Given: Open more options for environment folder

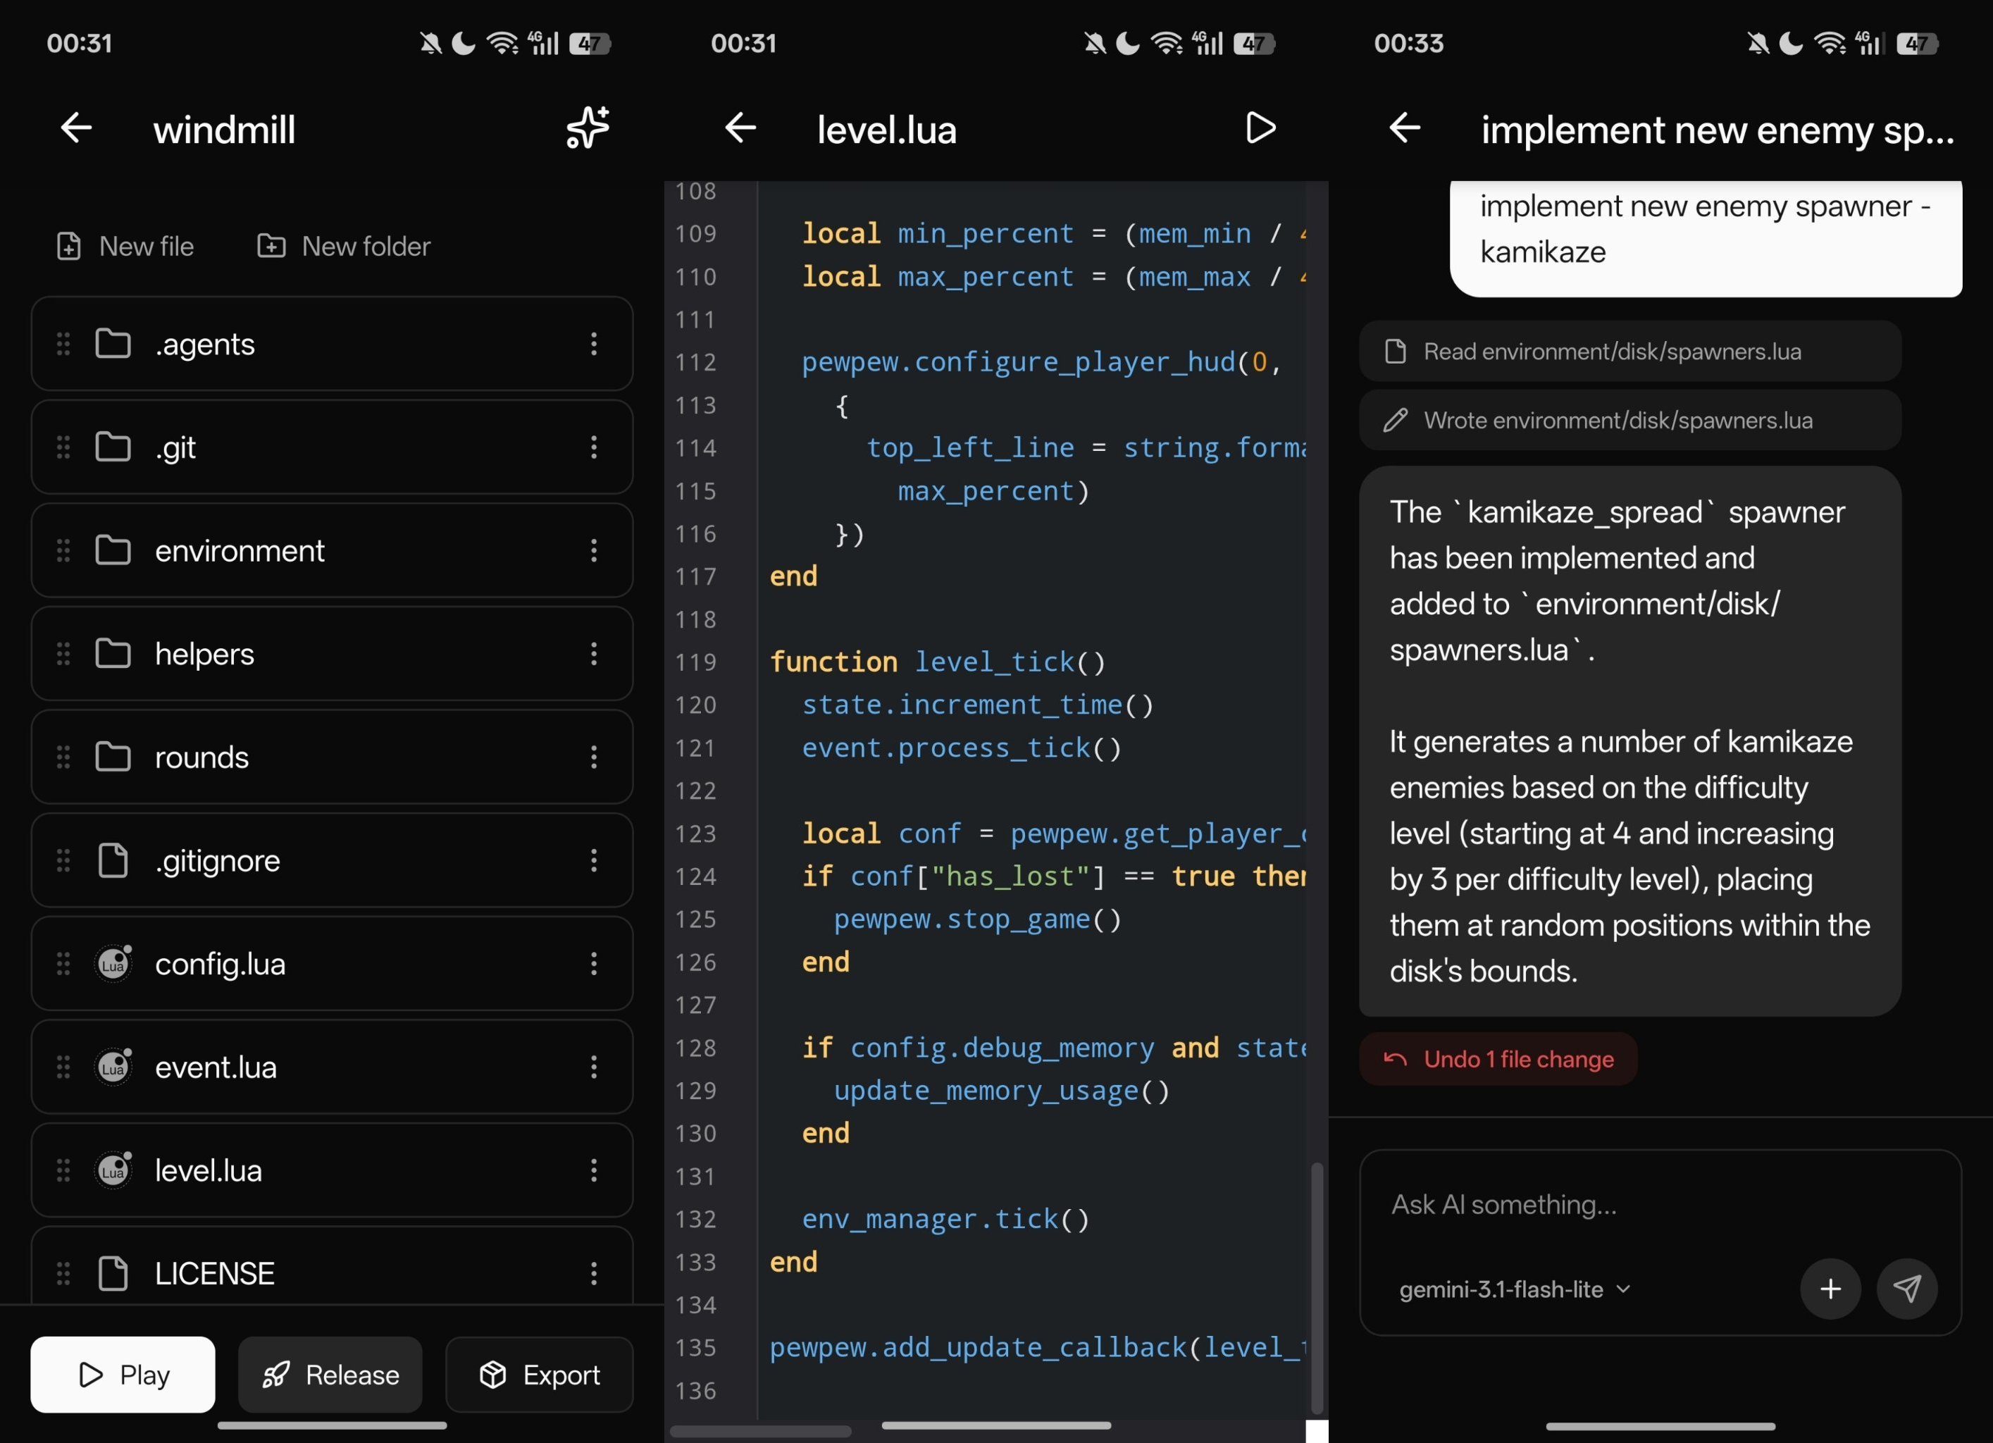Looking at the screenshot, I should click(x=594, y=551).
